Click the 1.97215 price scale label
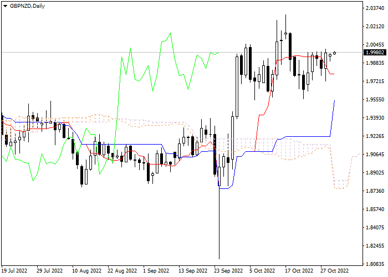Viewport: 388px width, 277px height. (375, 81)
